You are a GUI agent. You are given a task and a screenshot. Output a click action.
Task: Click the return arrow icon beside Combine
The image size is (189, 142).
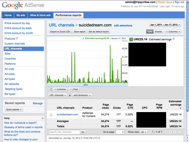click(51, 89)
